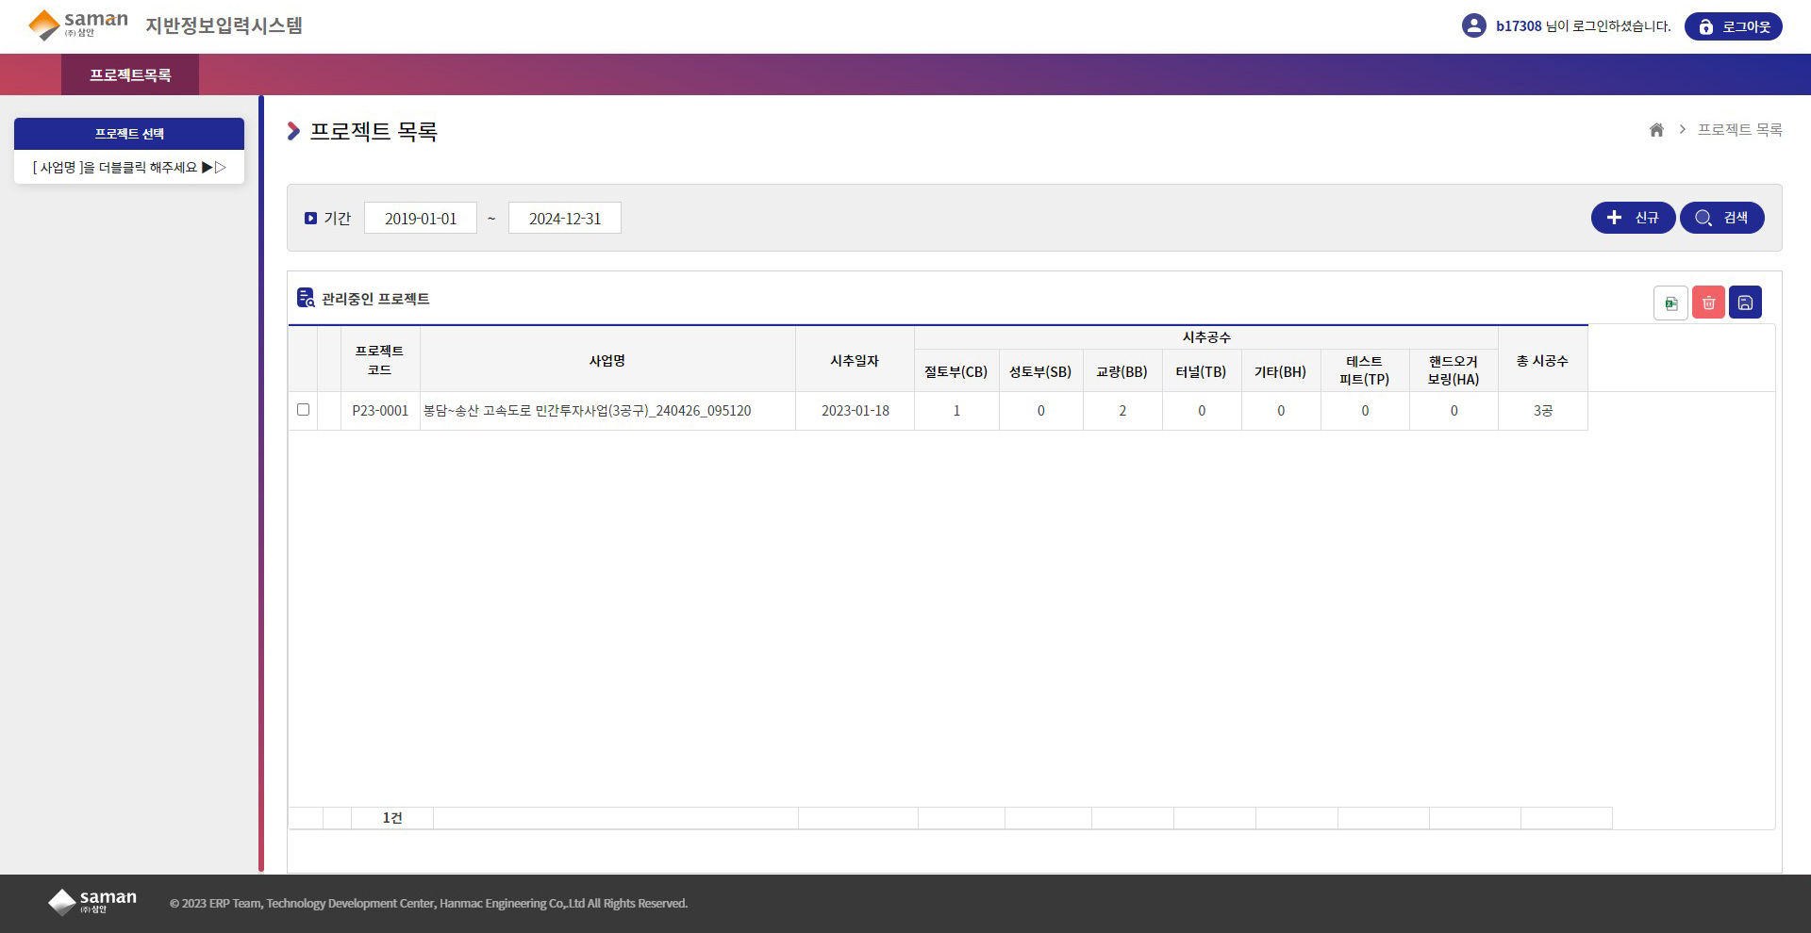The width and height of the screenshot is (1811, 933).
Task: Click the red trash delete icon
Action: coord(1708,303)
